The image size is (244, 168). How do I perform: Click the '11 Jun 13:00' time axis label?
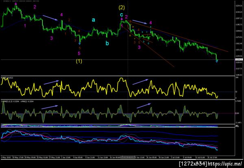point(102,157)
